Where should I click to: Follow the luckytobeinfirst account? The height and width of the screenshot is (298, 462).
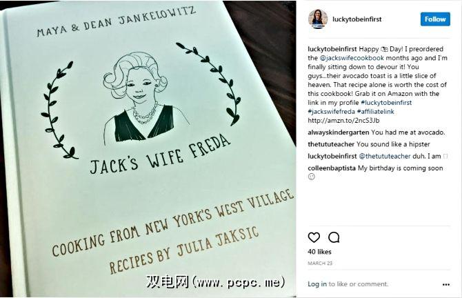coord(435,19)
